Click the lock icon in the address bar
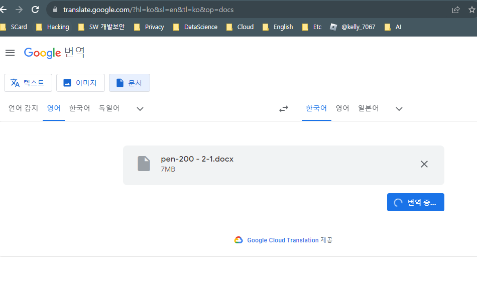 coord(55,10)
